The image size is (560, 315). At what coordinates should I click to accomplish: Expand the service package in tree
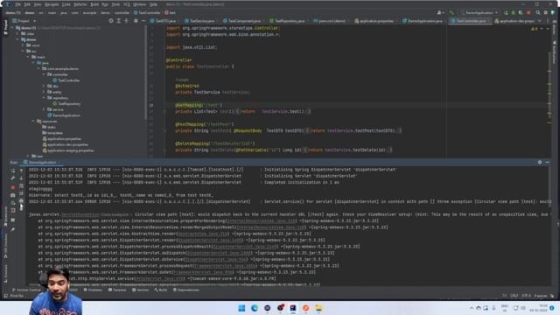click(44, 109)
